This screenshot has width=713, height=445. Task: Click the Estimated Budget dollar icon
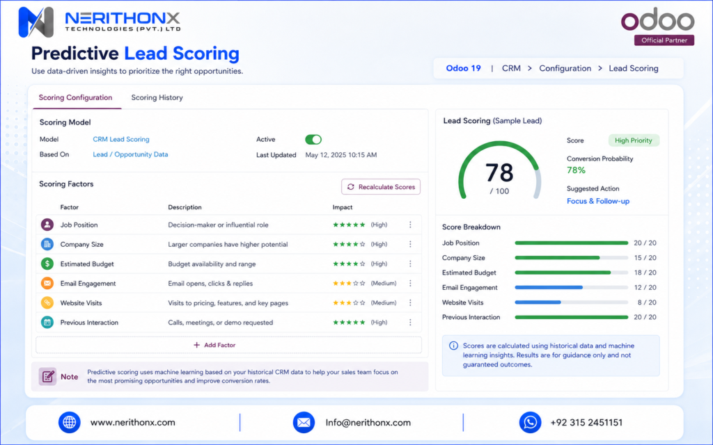coord(47,264)
